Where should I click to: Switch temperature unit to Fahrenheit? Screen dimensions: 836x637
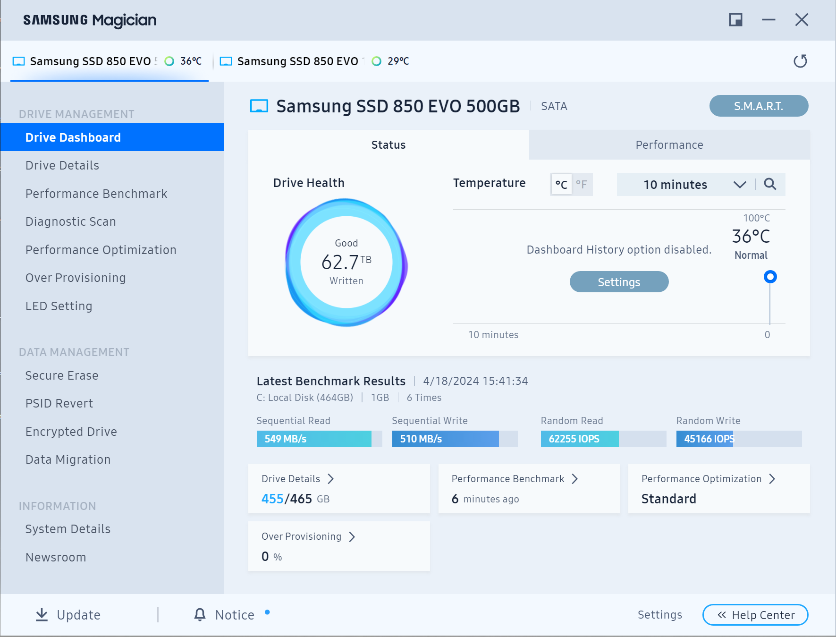tap(582, 184)
